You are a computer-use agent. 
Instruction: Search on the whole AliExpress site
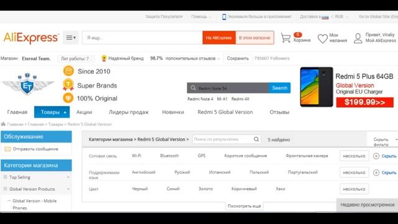click(x=219, y=37)
